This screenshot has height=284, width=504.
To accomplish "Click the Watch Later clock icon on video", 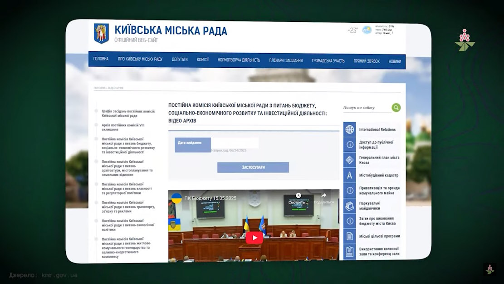I will [x=298, y=196].
